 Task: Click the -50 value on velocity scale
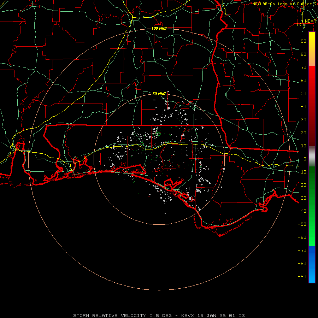point(302,224)
